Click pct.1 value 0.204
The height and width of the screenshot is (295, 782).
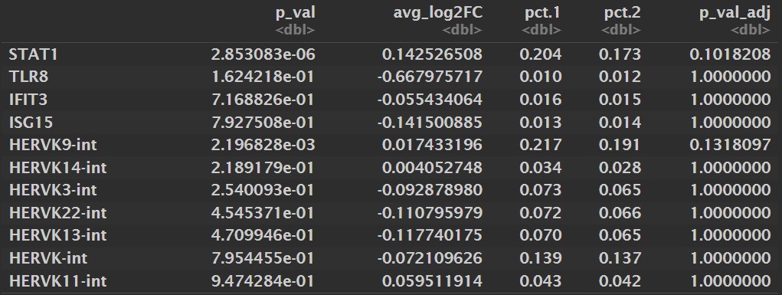[x=541, y=54]
